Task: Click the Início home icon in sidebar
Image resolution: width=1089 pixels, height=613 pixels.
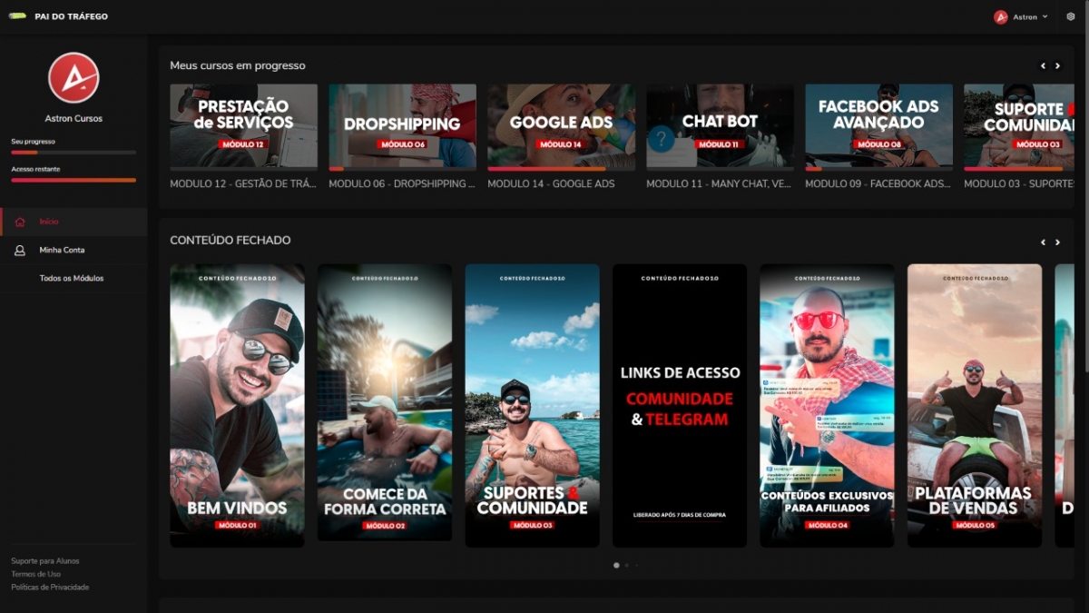Action: [20, 222]
